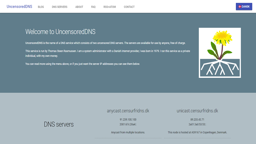256x144 pixels.
Task: Click the Welcome to UncensoredDNS heading
Action: 60,32
